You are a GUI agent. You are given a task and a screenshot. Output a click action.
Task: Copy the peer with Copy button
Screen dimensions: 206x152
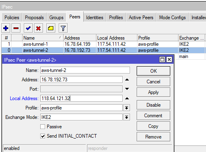click(153, 126)
